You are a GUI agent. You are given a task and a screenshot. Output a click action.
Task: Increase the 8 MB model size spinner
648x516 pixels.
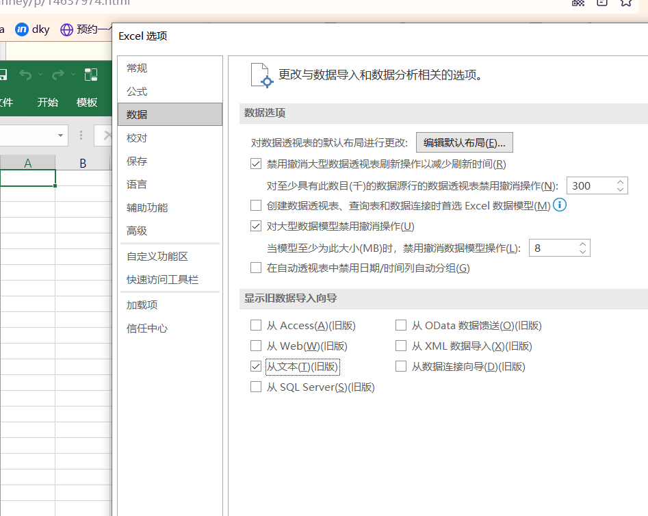point(583,244)
